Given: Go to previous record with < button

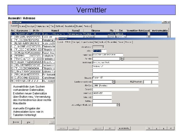Looking at the screenshot, I should coord(157,128).
